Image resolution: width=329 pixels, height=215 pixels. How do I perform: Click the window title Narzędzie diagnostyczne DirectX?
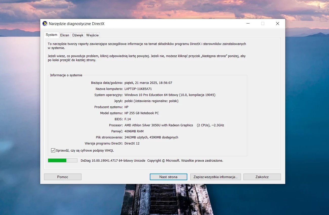(x=76, y=24)
